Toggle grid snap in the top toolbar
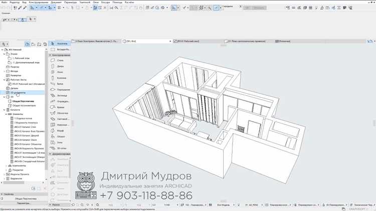Viewport: 376px width, 211px height. pos(59,8)
